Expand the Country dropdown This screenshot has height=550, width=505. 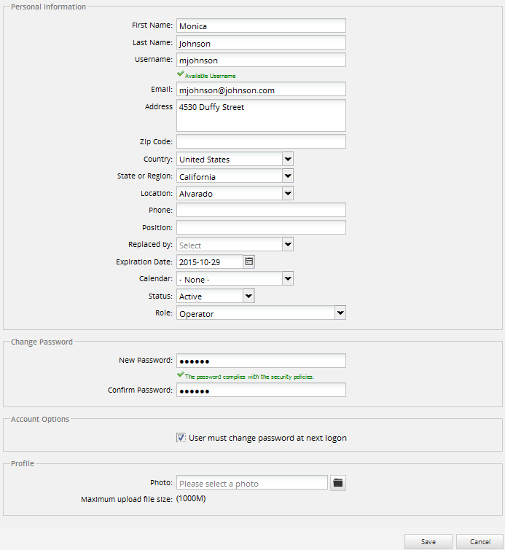click(287, 159)
